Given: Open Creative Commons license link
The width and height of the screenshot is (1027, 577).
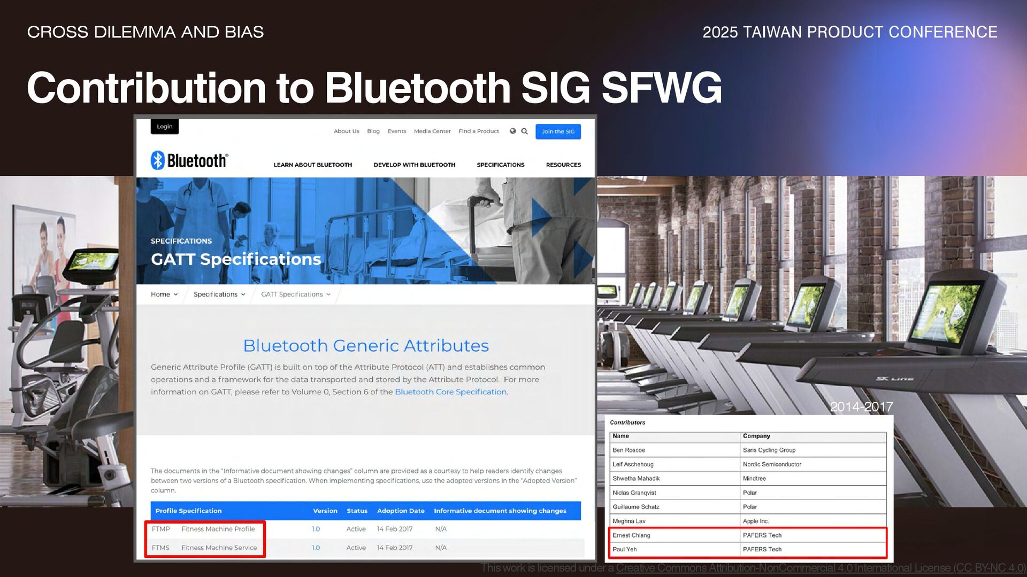Looking at the screenshot, I should pyautogui.click(x=821, y=568).
